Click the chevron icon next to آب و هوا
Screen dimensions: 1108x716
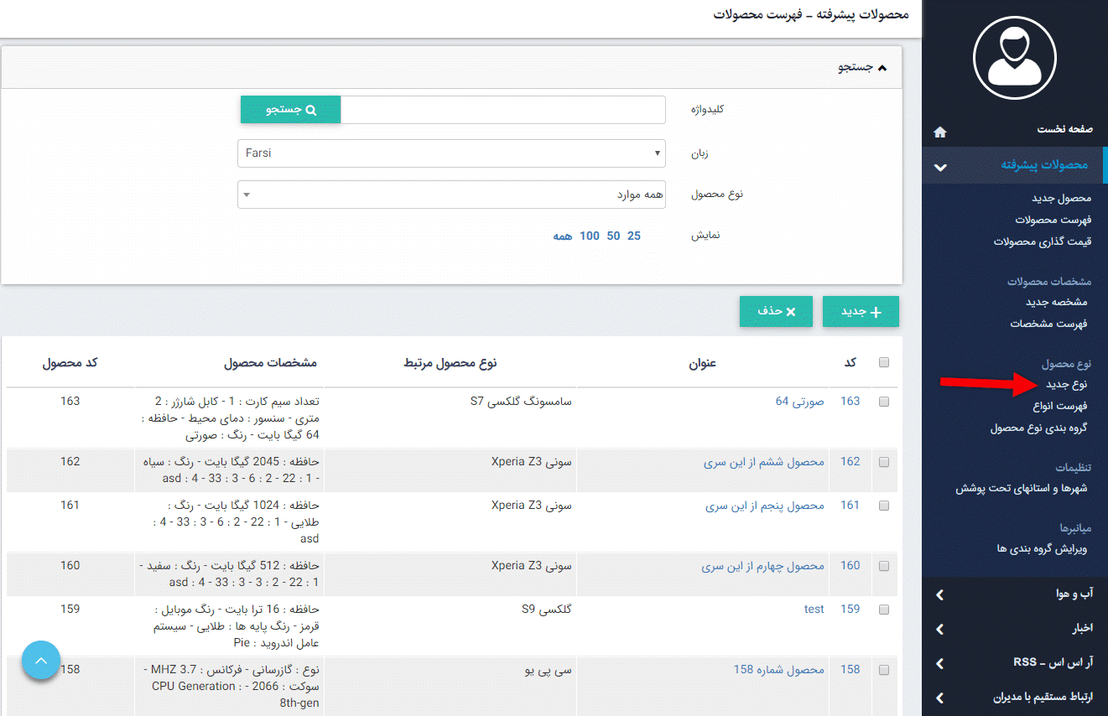click(939, 594)
